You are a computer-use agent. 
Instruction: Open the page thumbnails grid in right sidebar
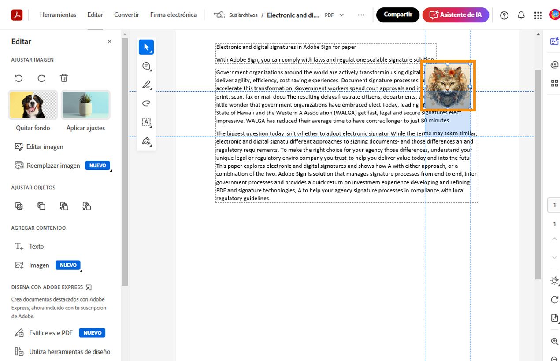click(554, 83)
